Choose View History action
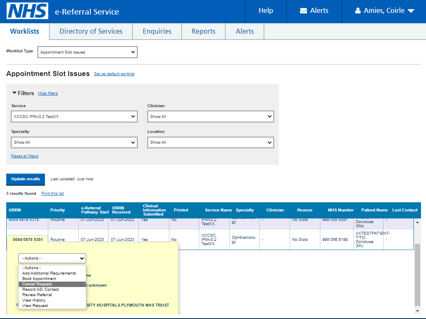This screenshot has height=319, width=426. pos(52,300)
